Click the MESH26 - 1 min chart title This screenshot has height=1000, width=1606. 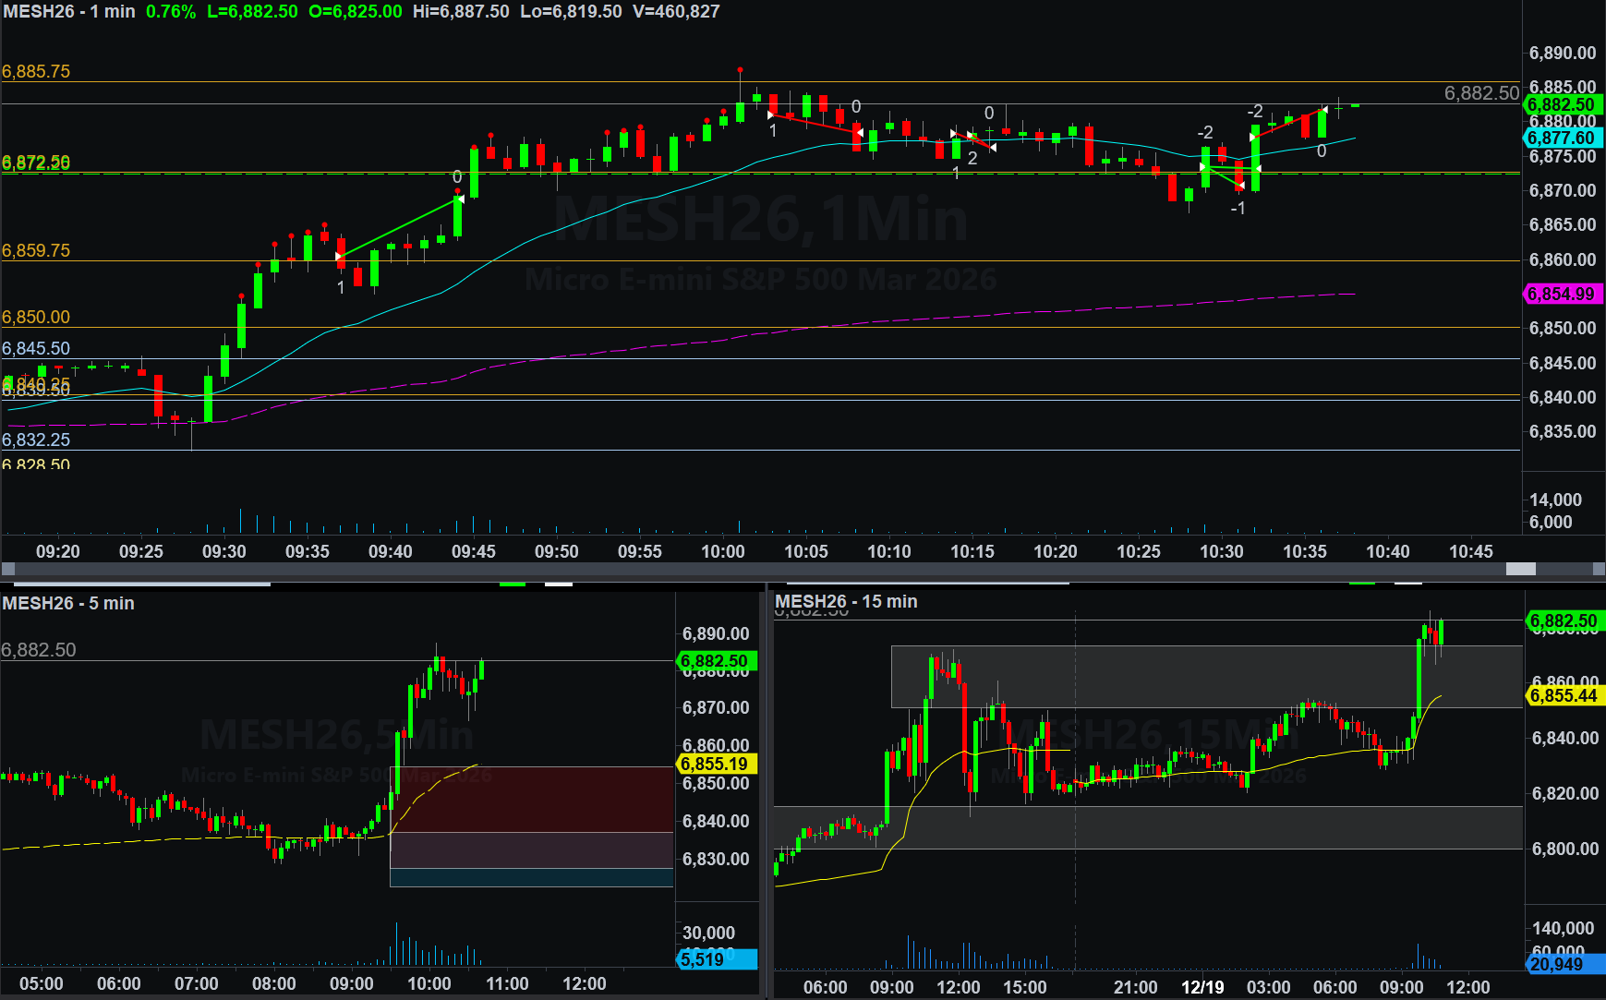[68, 12]
